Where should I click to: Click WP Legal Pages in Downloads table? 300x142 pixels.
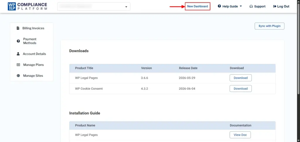86,78
